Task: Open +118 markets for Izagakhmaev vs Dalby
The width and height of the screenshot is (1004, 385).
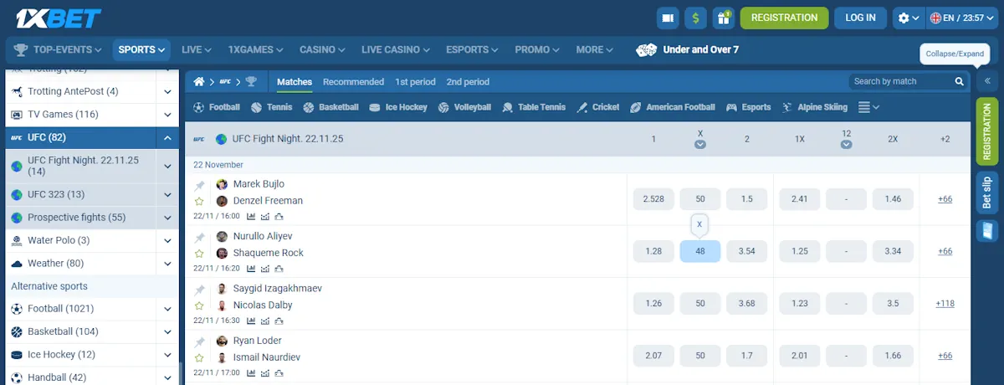Action: (x=945, y=304)
